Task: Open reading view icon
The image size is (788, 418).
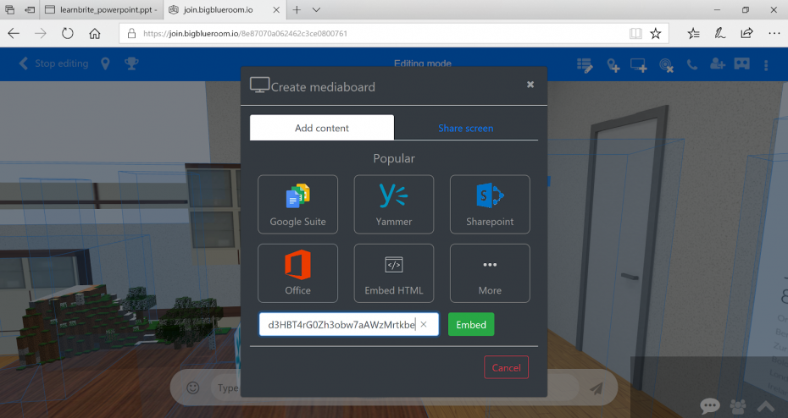Action: coord(635,34)
